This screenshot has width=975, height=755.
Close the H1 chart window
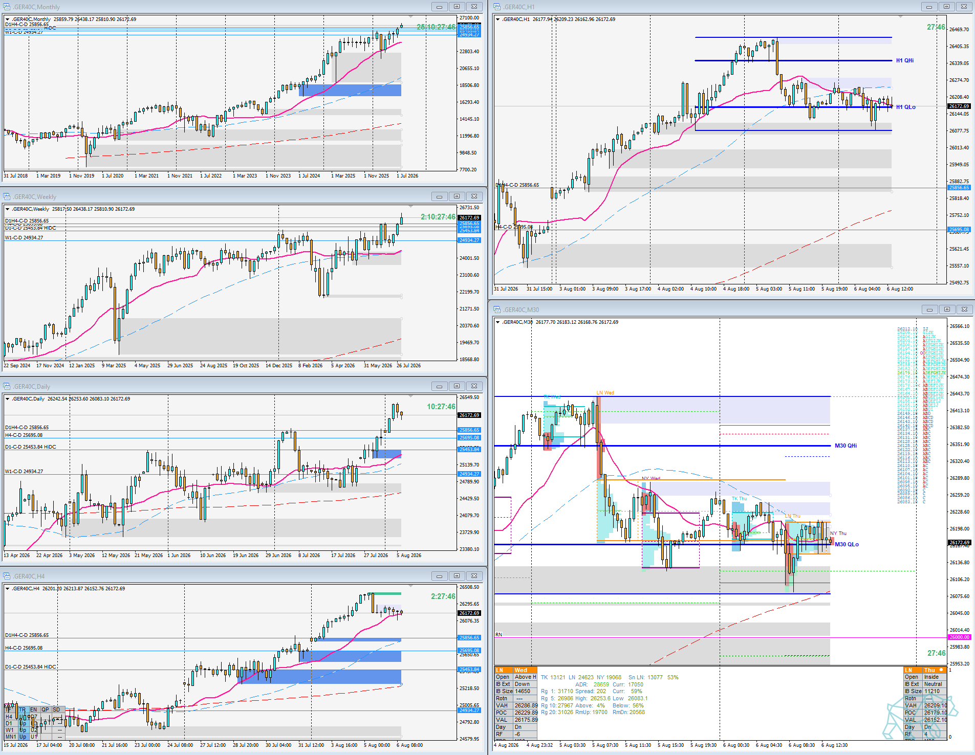click(x=964, y=7)
